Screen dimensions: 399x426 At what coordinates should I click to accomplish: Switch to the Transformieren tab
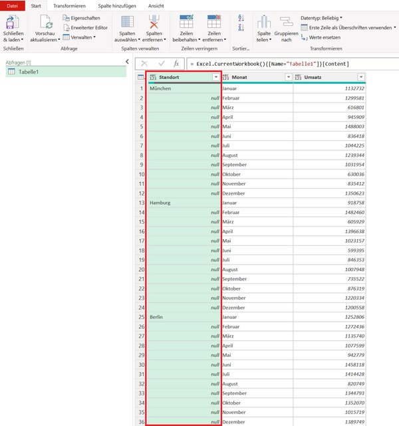(x=69, y=6)
